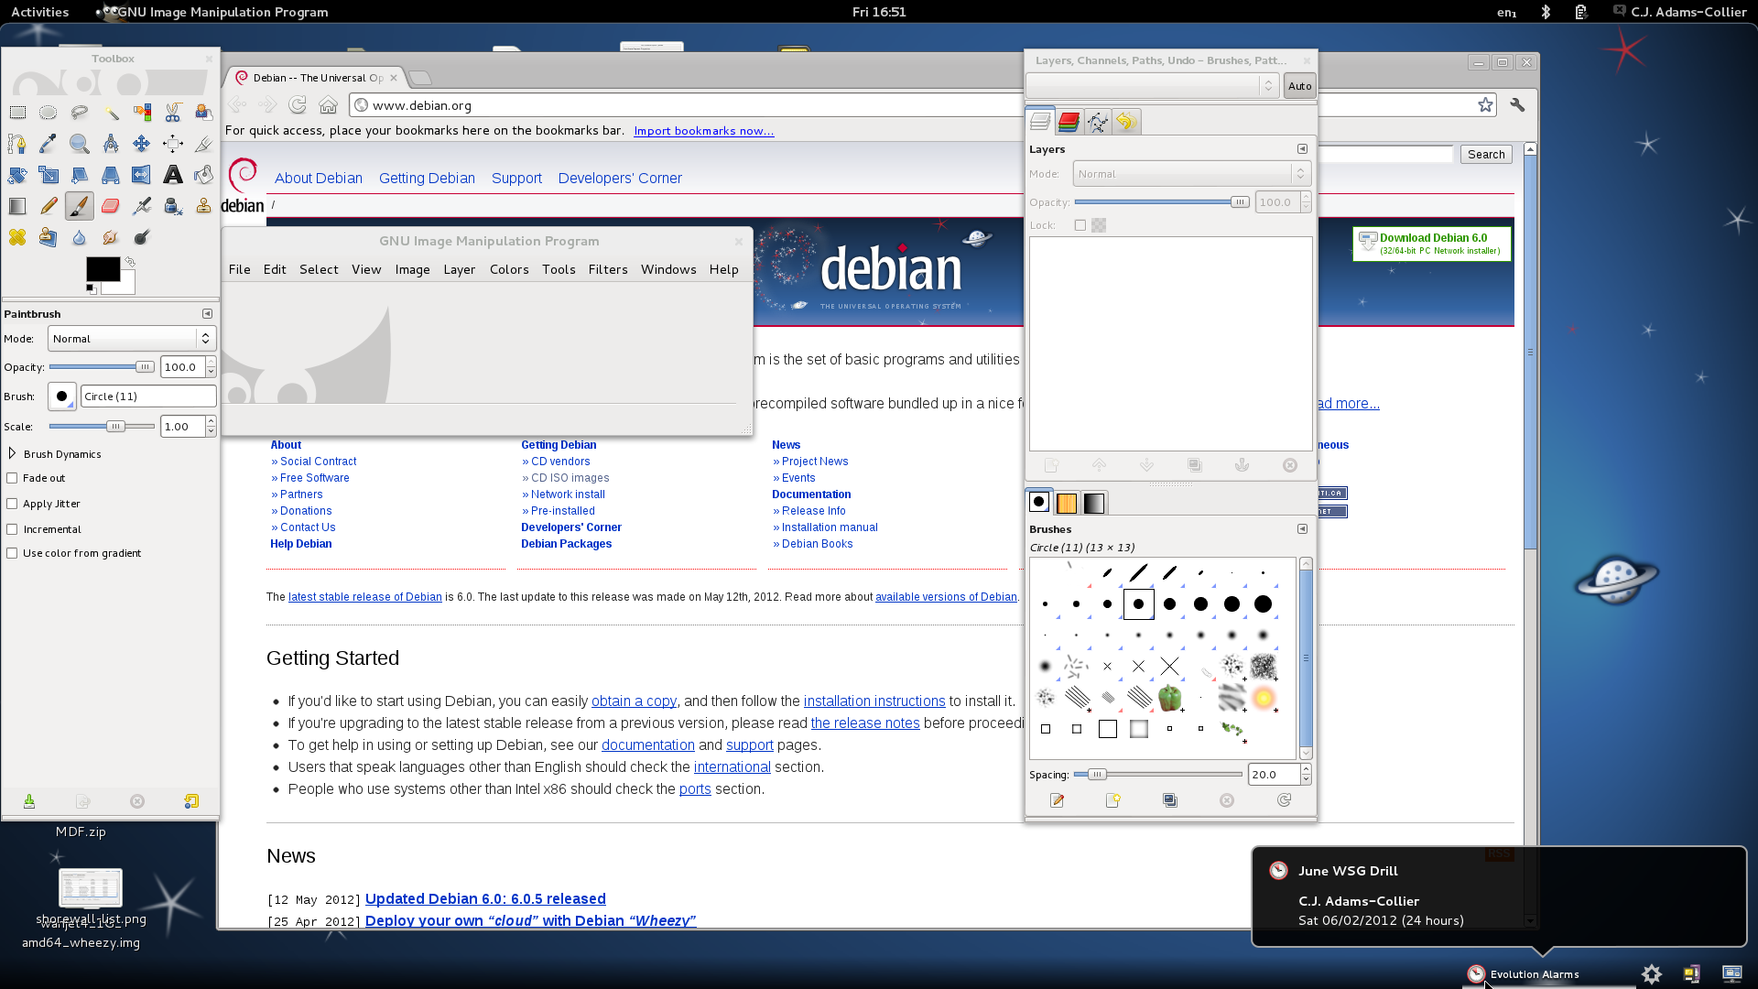Select the Ink tool

173,206
